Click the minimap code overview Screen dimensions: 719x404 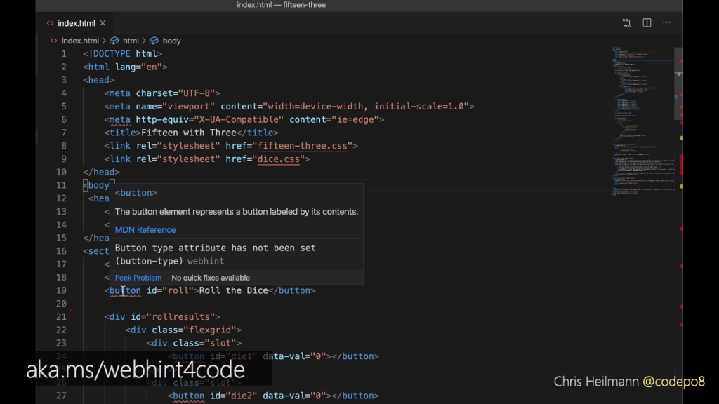(x=642, y=121)
